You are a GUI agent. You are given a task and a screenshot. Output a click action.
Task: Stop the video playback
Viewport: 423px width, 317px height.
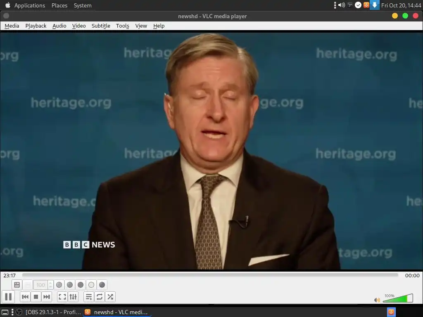(36, 297)
